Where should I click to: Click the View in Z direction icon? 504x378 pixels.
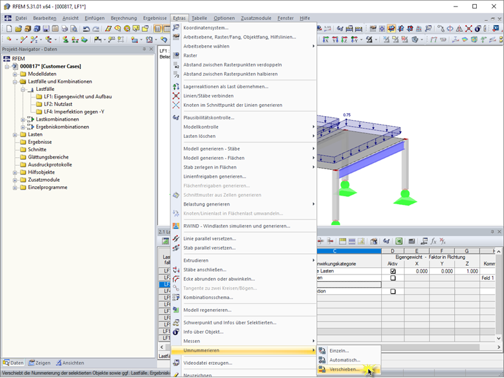click(x=344, y=40)
